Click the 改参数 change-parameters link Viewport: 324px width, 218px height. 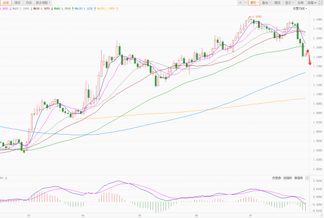point(277,178)
